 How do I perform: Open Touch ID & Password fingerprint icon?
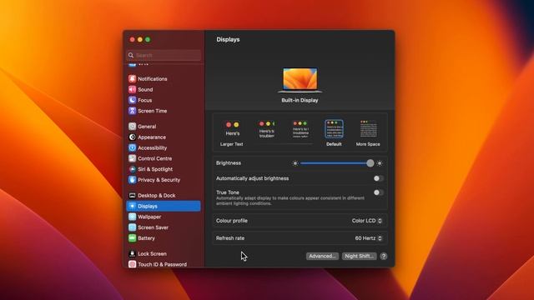(x=132, y=264)
